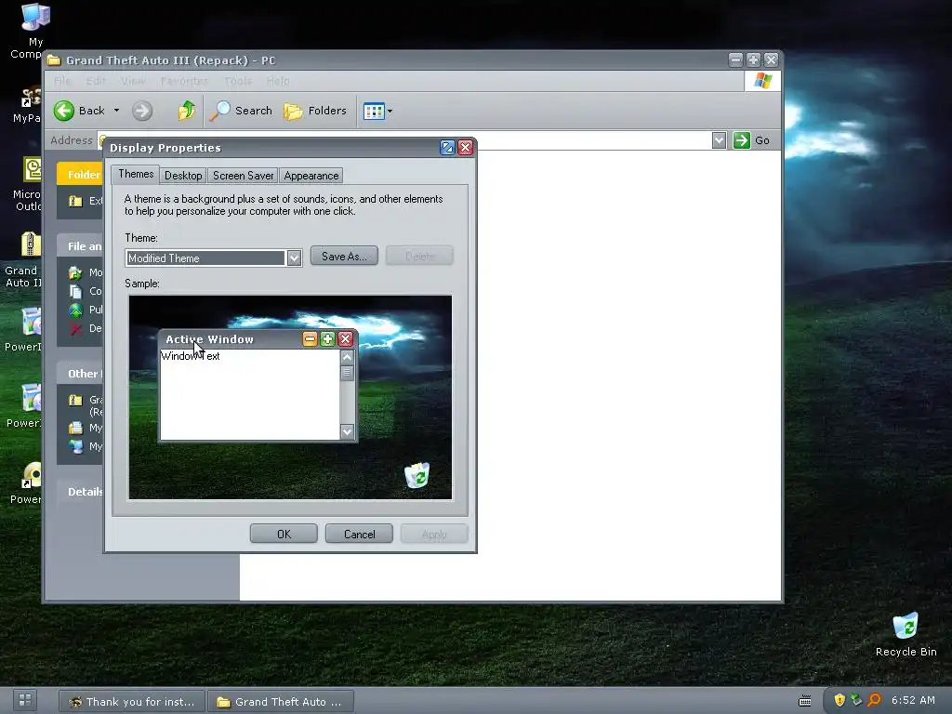Click the keyboard icon on the taskbar
Viewport: 952px width, 714px height.
(804, 701)
